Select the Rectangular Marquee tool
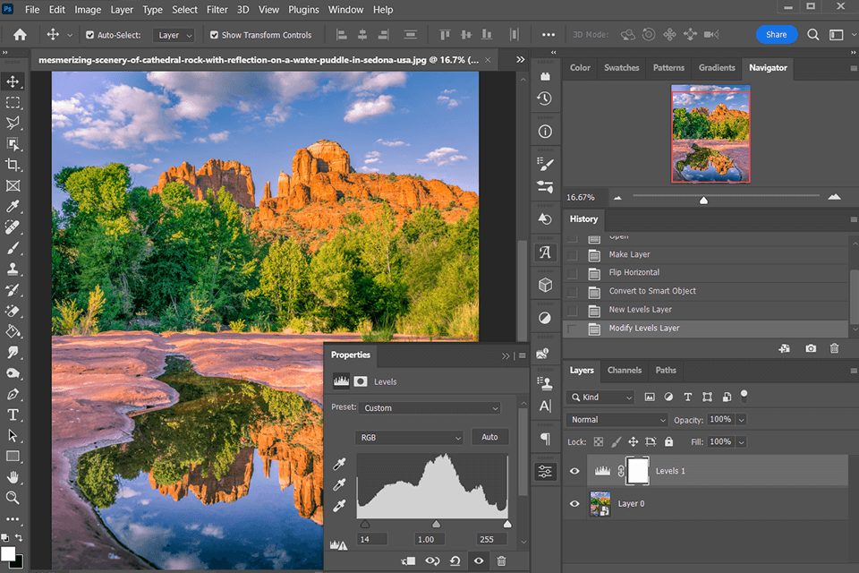The image size is (859, 573). pos(13,103)
